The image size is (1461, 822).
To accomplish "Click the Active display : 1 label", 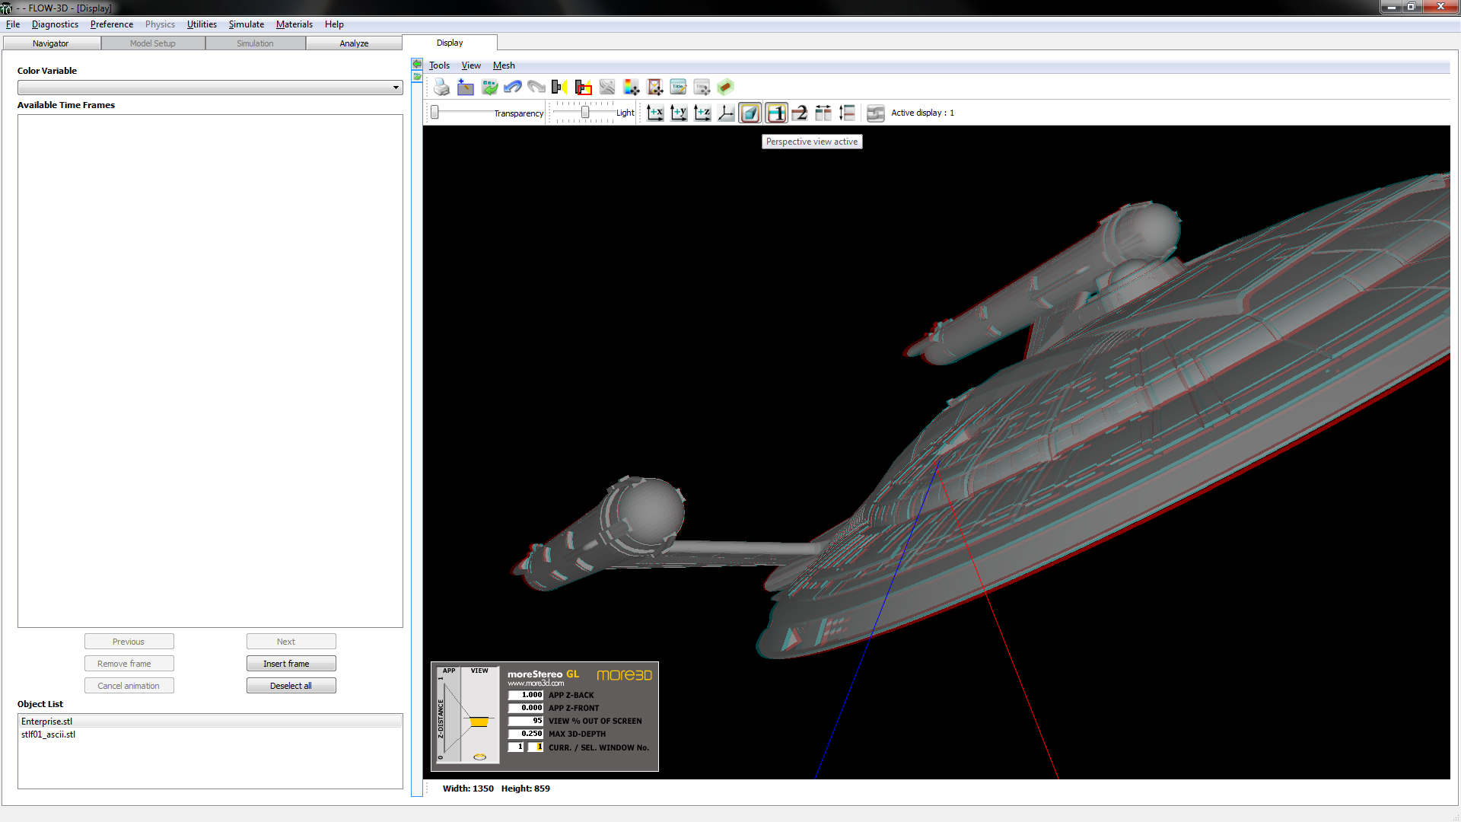I will pos(922,113).
